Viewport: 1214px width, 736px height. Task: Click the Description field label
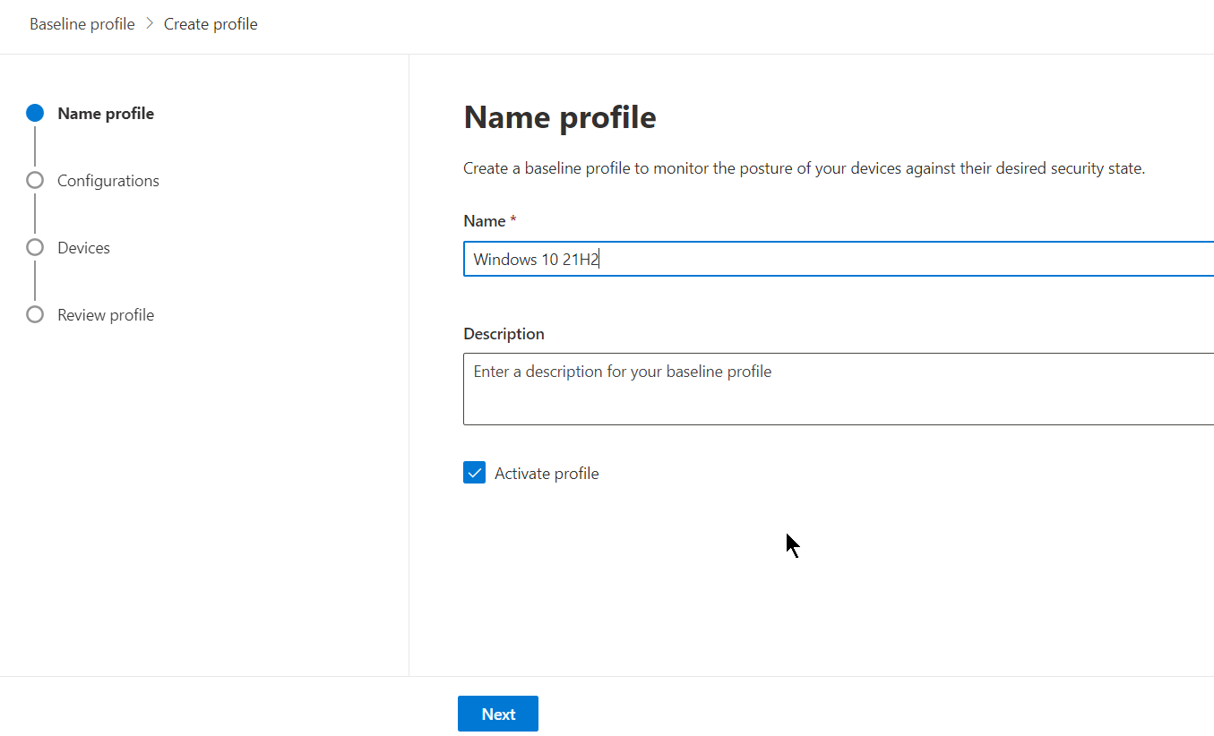(504, 334)
